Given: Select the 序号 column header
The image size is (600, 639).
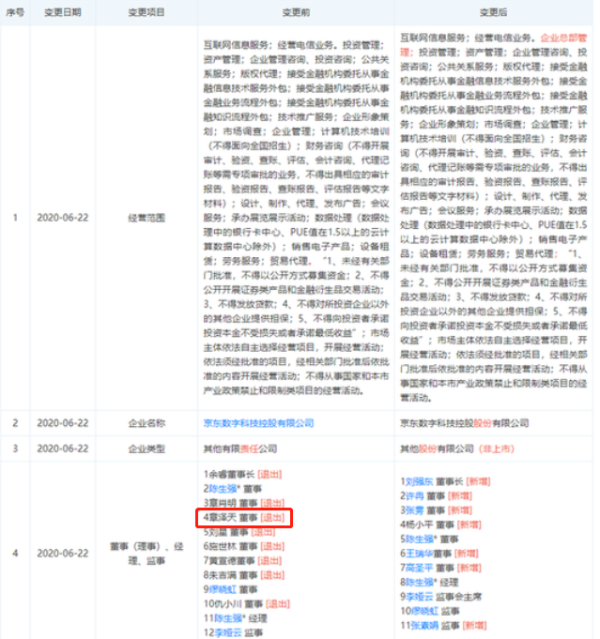Looking at the screenshot, I should point(15,12).
